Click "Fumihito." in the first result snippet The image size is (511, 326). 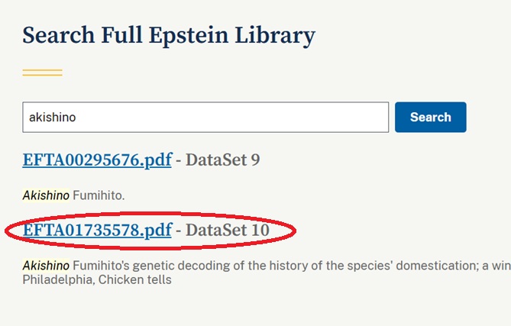click(99, 195)
